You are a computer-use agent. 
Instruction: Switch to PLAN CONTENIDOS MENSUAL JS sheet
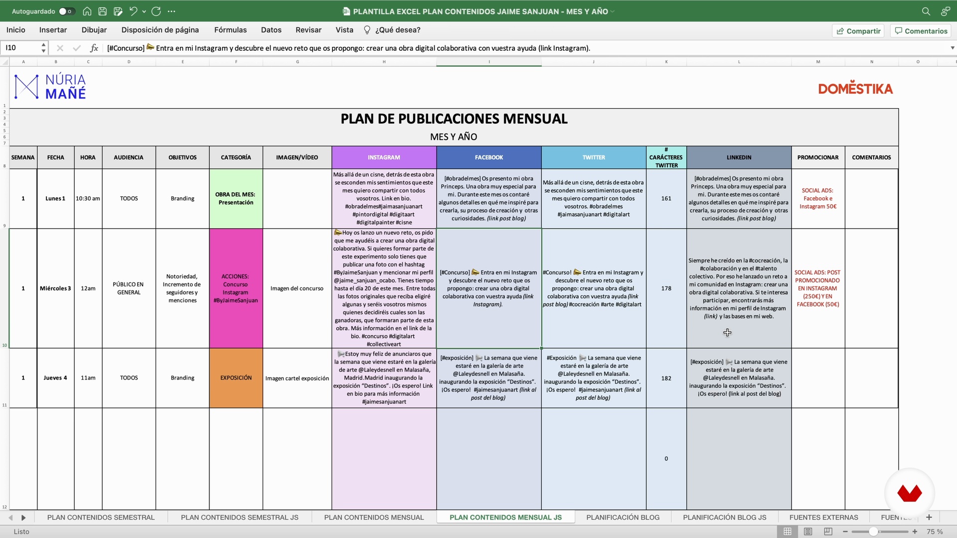point(505,518)
